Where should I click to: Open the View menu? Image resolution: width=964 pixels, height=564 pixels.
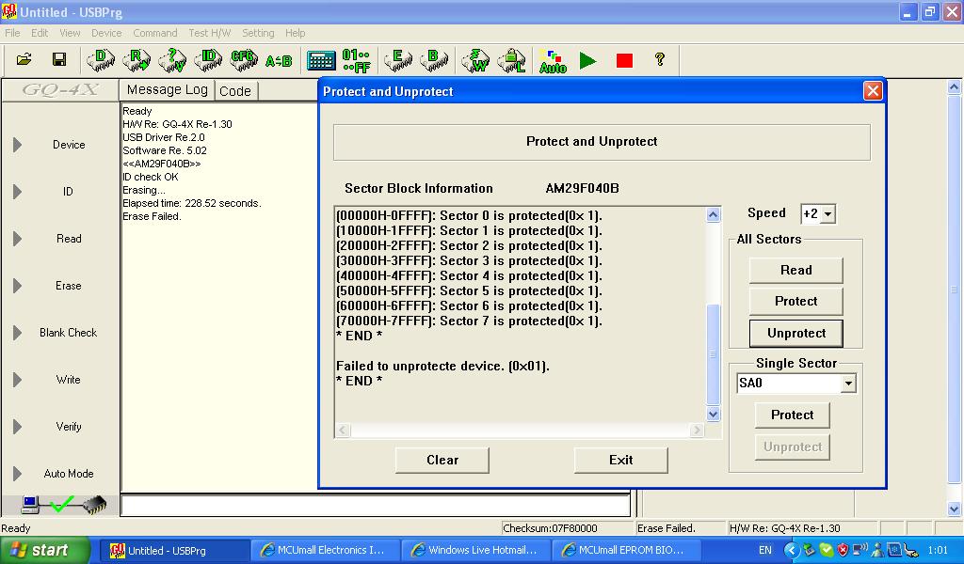click(70, 33)
